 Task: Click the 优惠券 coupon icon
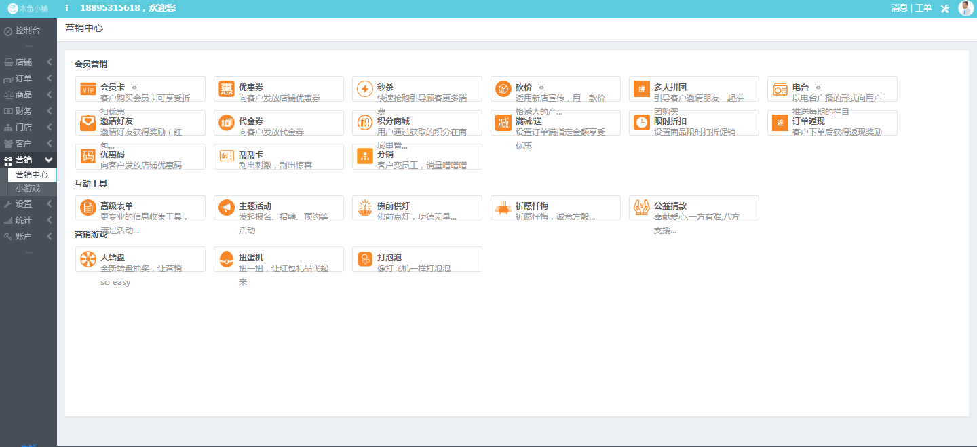point(226,89)
